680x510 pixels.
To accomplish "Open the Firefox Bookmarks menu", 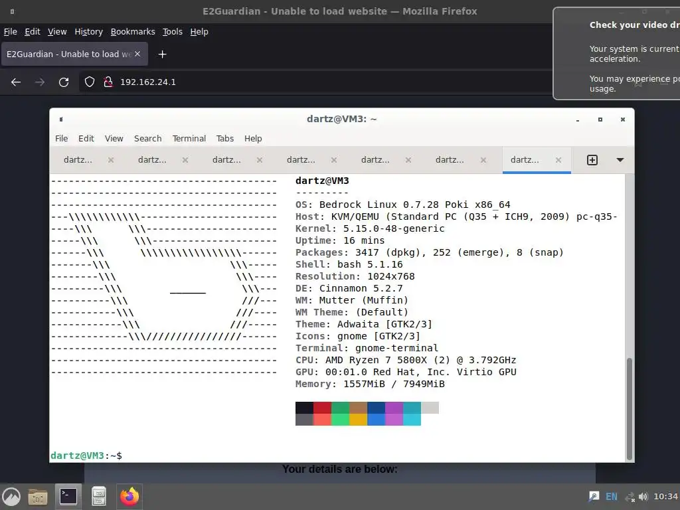I will [x=133, y=32].
